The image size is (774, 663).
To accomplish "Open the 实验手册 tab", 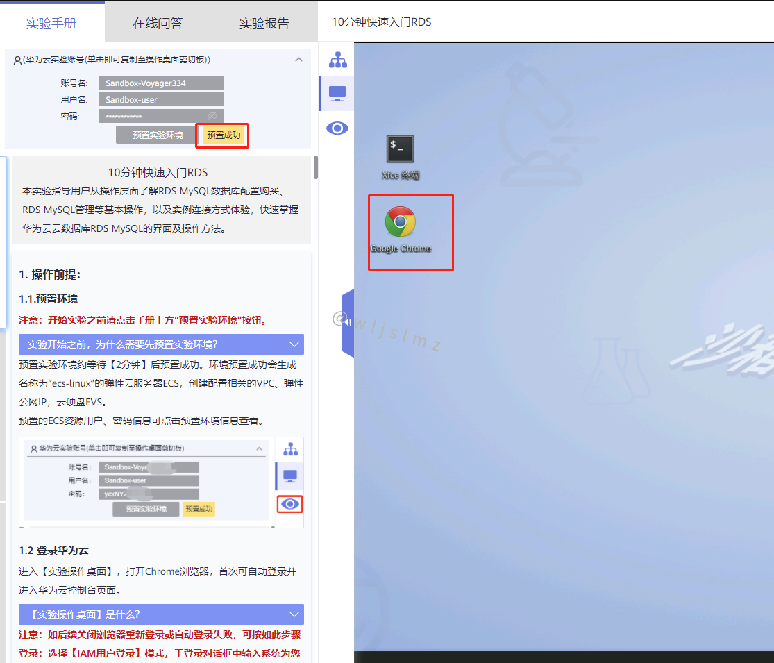I will pyautogui.click(x=51, y=23).
